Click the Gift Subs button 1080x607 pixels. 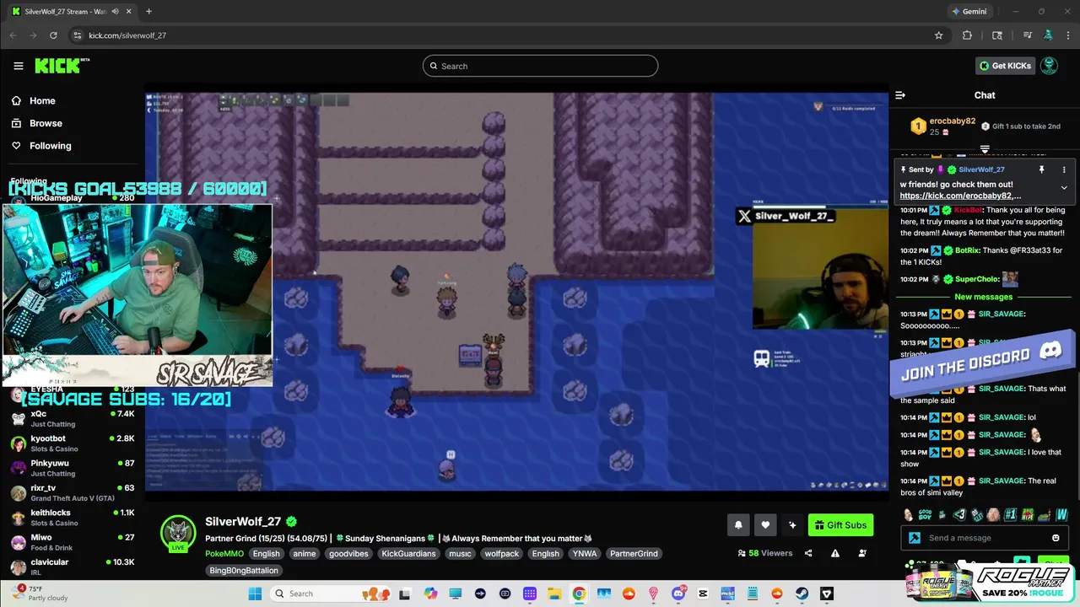coord(840,525)
